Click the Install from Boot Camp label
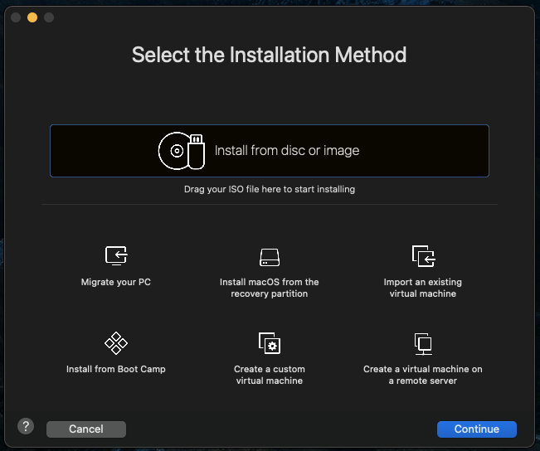This screenshot has width=540, height=451. point(116,369)
